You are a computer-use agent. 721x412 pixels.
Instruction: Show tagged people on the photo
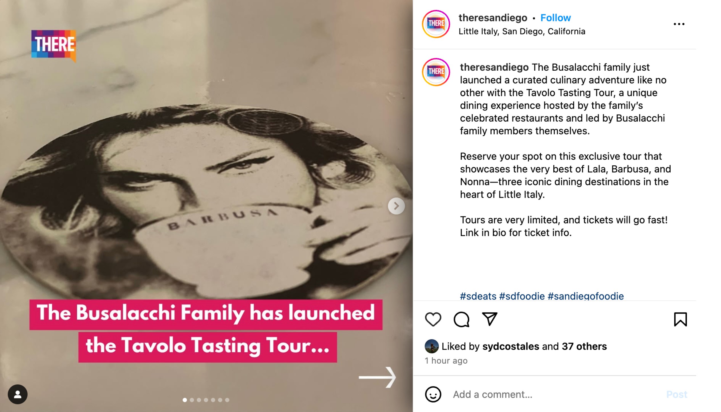click(x=18, y=394)
